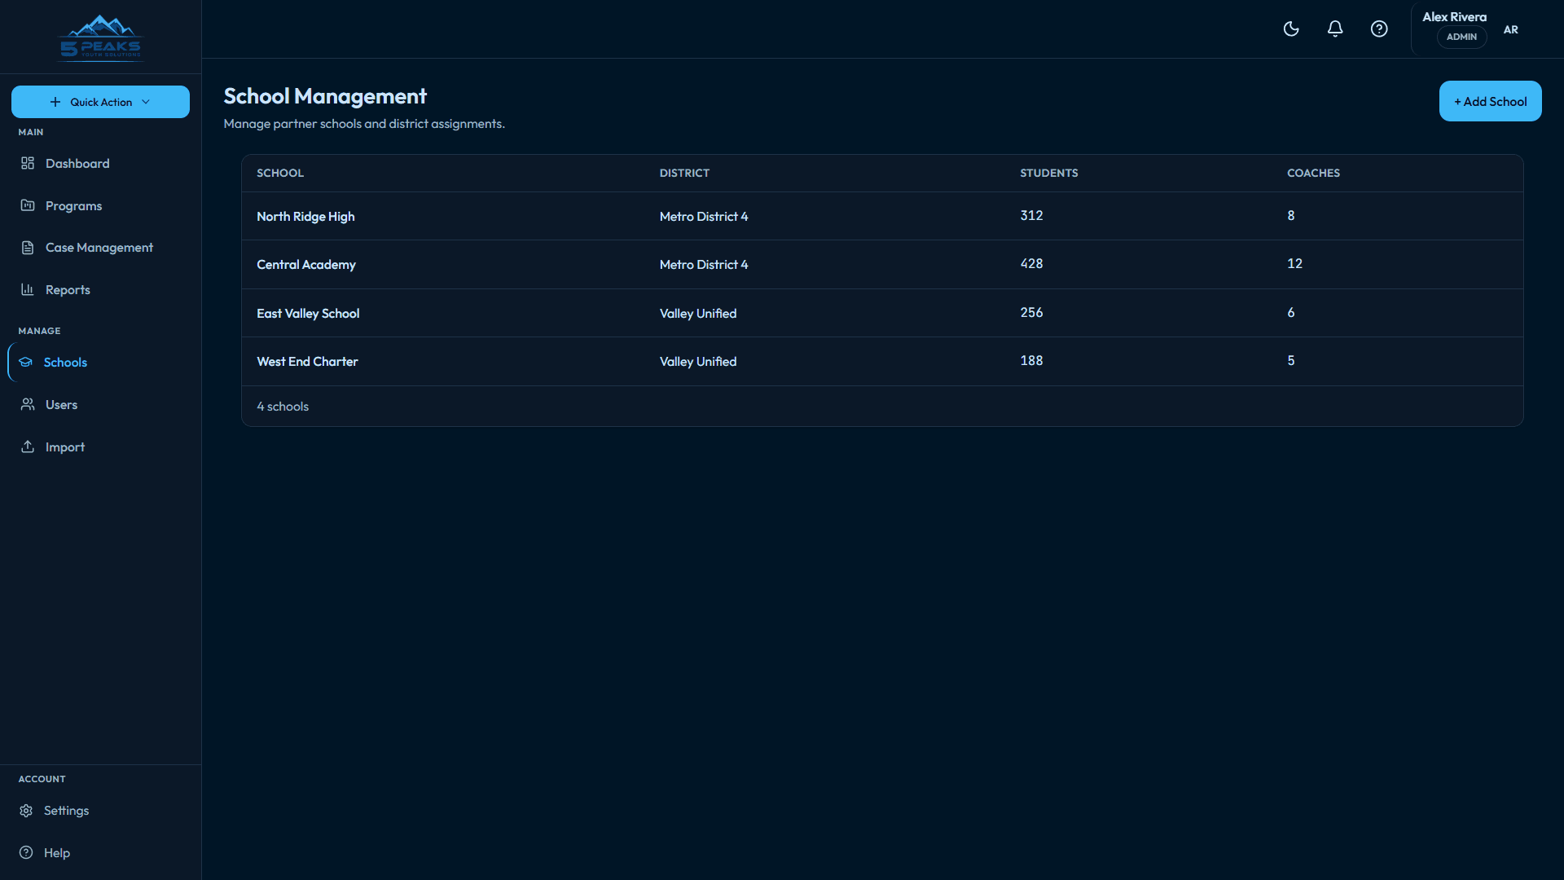Image resolution: width=1564 pixels, height=880 pixels.
Task: Toggle dark mode moon icon
Action: click(x=1291, y=29)
